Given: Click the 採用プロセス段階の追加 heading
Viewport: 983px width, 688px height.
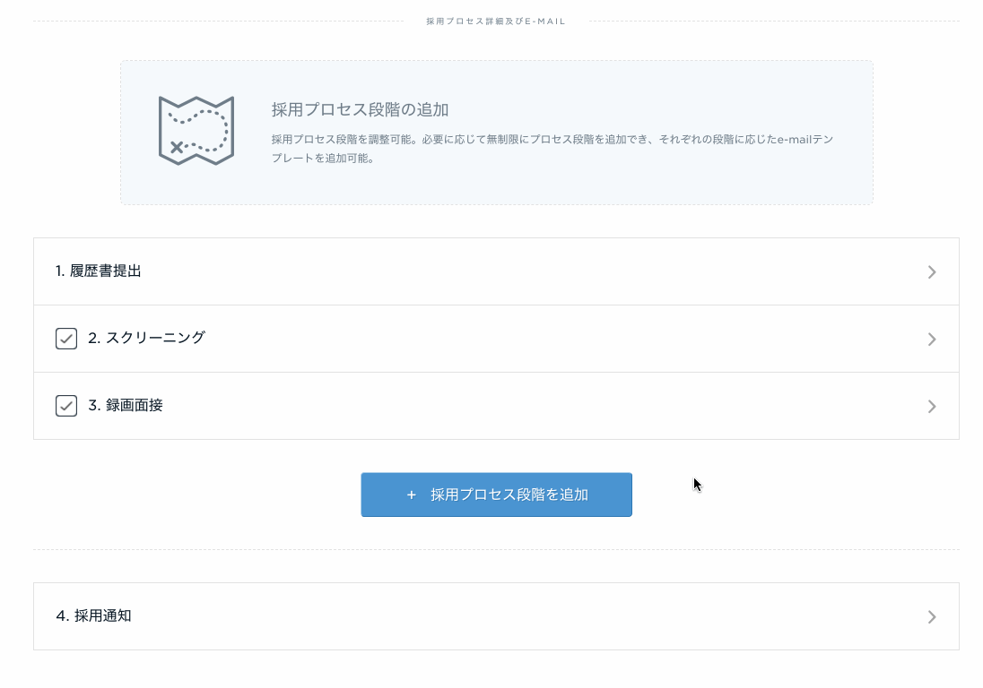Looking at the screenshot, I should pyautogui.click(x=360, y=109).
